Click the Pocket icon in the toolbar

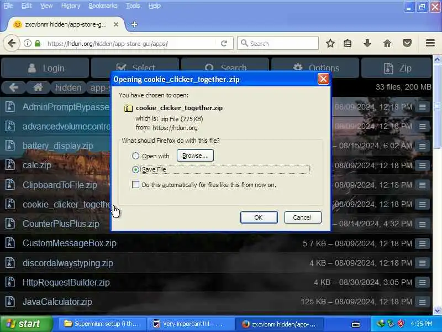click(x=407, y=44)
